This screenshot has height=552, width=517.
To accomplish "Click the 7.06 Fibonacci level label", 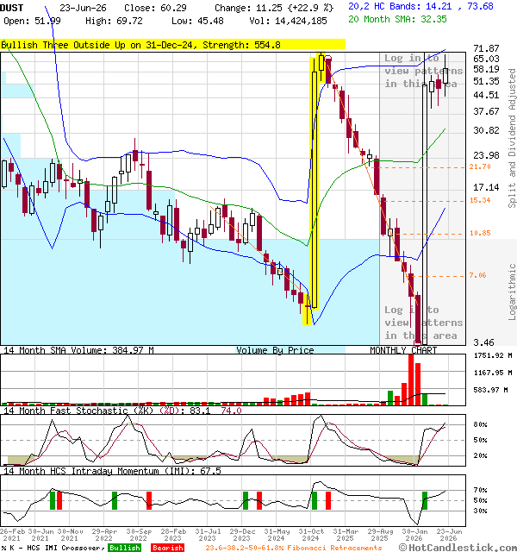I will [x=477, y=275].
